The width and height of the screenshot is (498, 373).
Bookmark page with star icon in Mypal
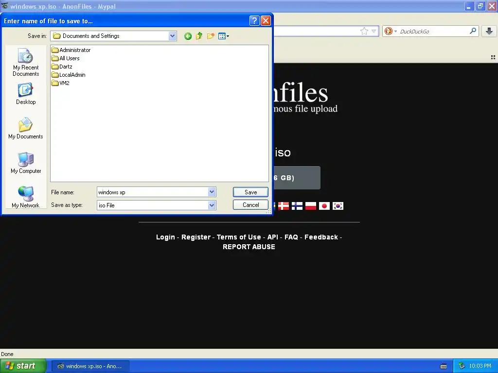pyautogui.click(x=364, y=31)
